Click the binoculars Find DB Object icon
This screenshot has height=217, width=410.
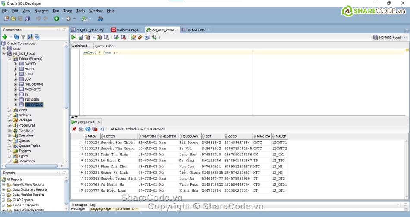(x=100, y=19)
